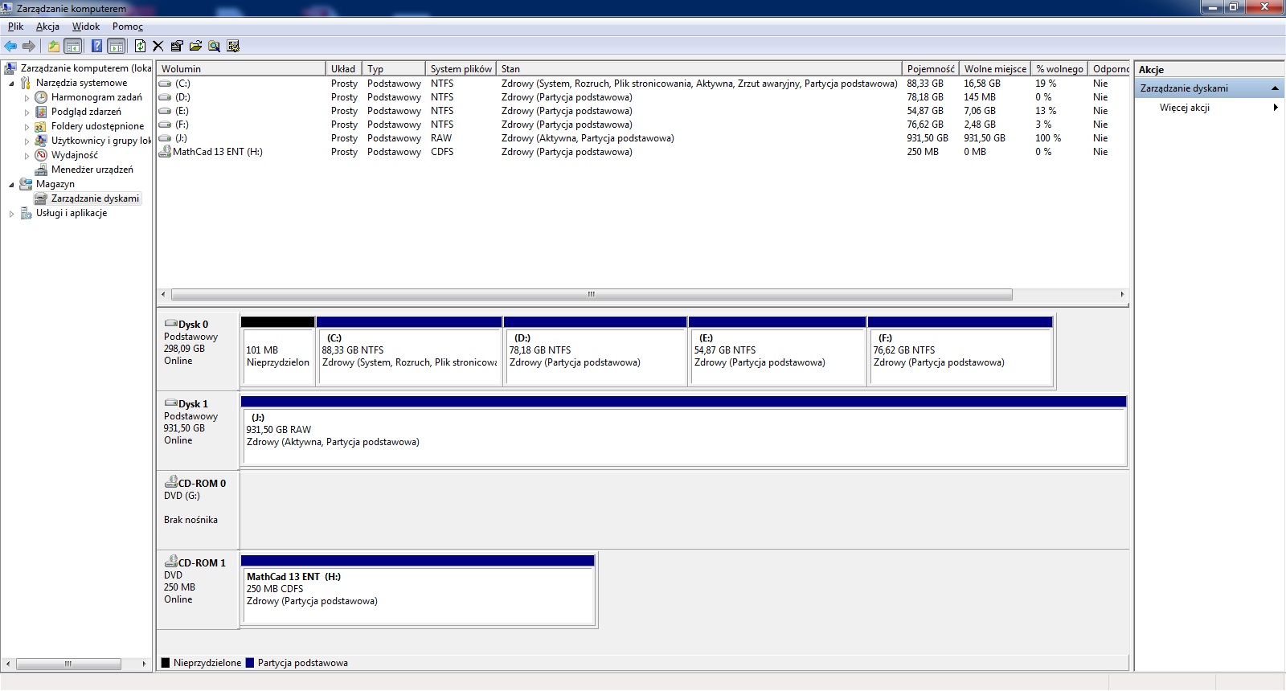Select Zarządzanie dyskami in the tree

(x=95, y=198)
